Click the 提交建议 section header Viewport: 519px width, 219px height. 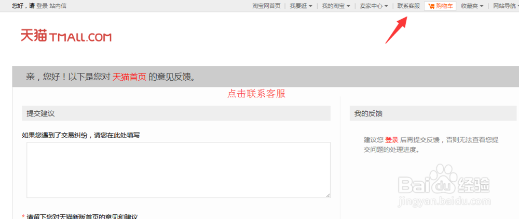(x=176, y=113)
